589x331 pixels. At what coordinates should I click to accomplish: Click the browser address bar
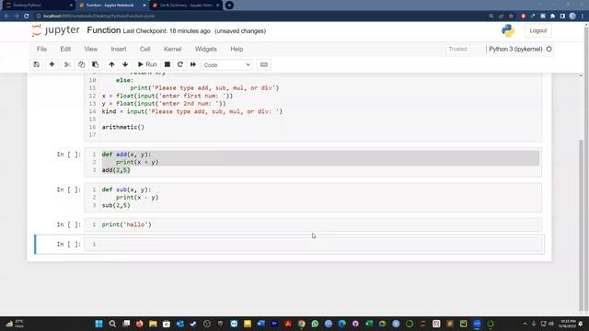[x=260, y=17]
